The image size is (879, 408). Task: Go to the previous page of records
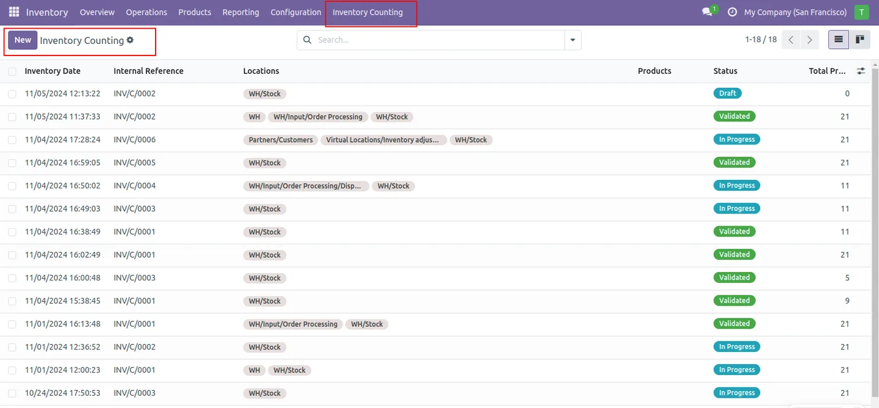click(791, 40)
